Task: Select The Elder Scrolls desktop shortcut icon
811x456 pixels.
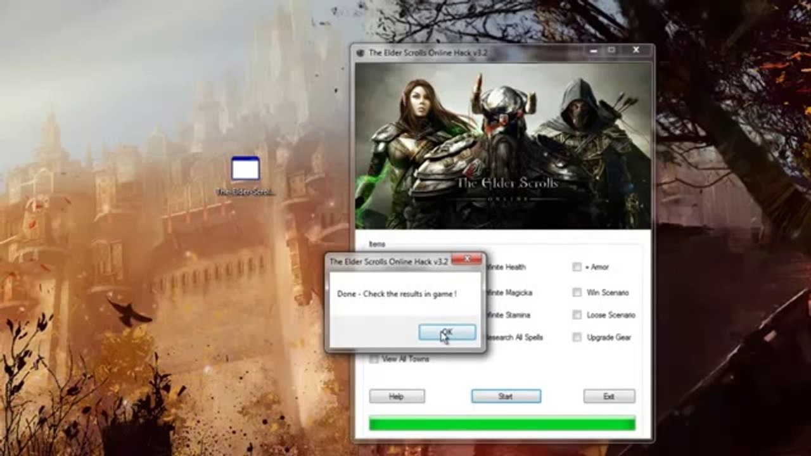Action: tap(245, 175)
